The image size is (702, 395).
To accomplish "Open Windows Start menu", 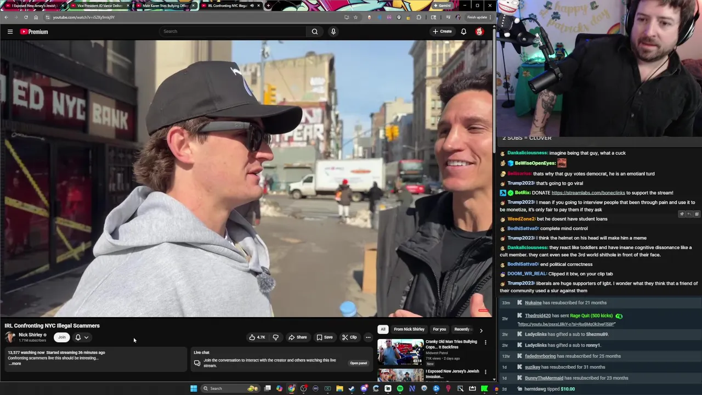I will (194, 388).
